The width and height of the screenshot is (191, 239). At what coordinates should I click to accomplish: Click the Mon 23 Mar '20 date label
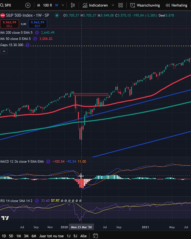(81, 227)
